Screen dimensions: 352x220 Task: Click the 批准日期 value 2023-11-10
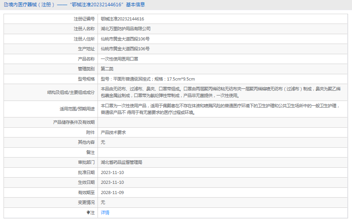112,173
